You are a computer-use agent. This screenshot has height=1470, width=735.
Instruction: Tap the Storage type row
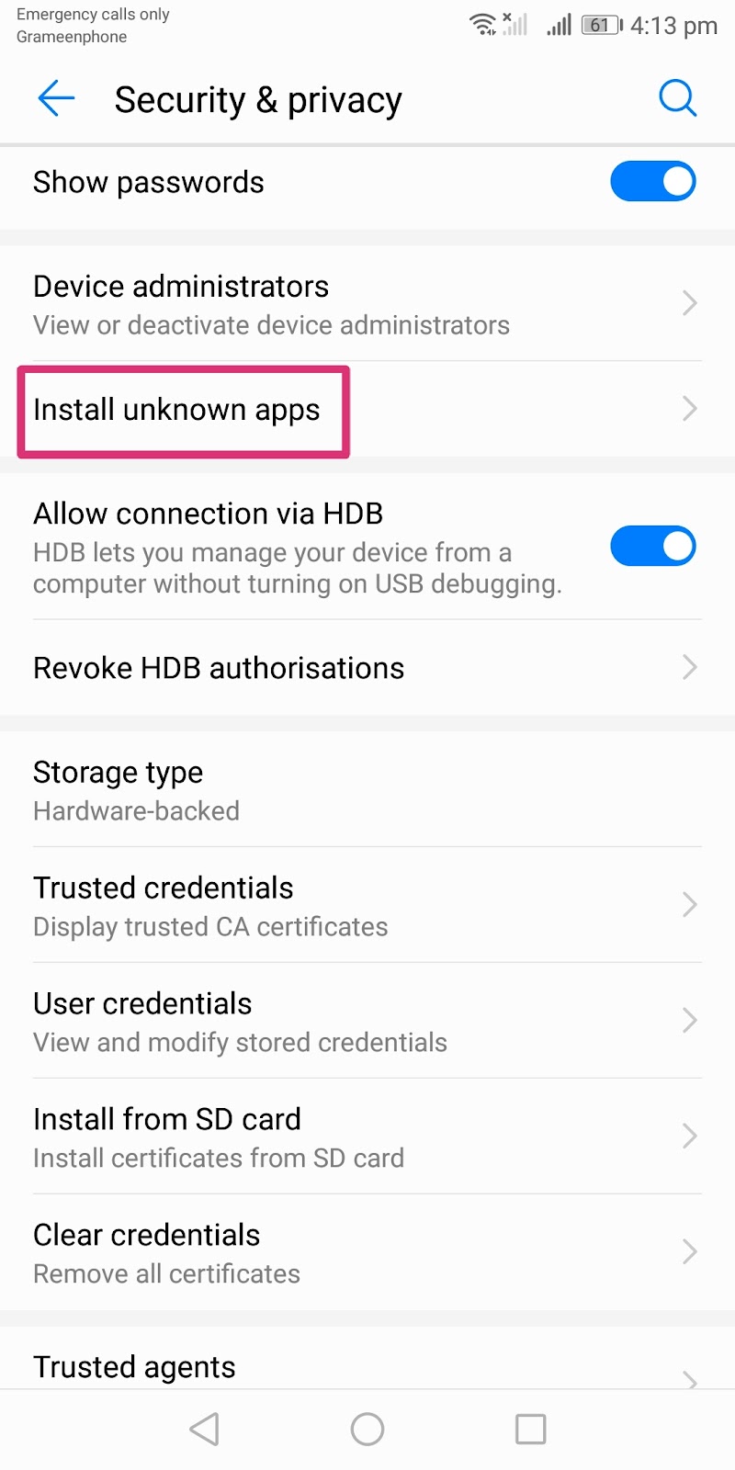367,789
